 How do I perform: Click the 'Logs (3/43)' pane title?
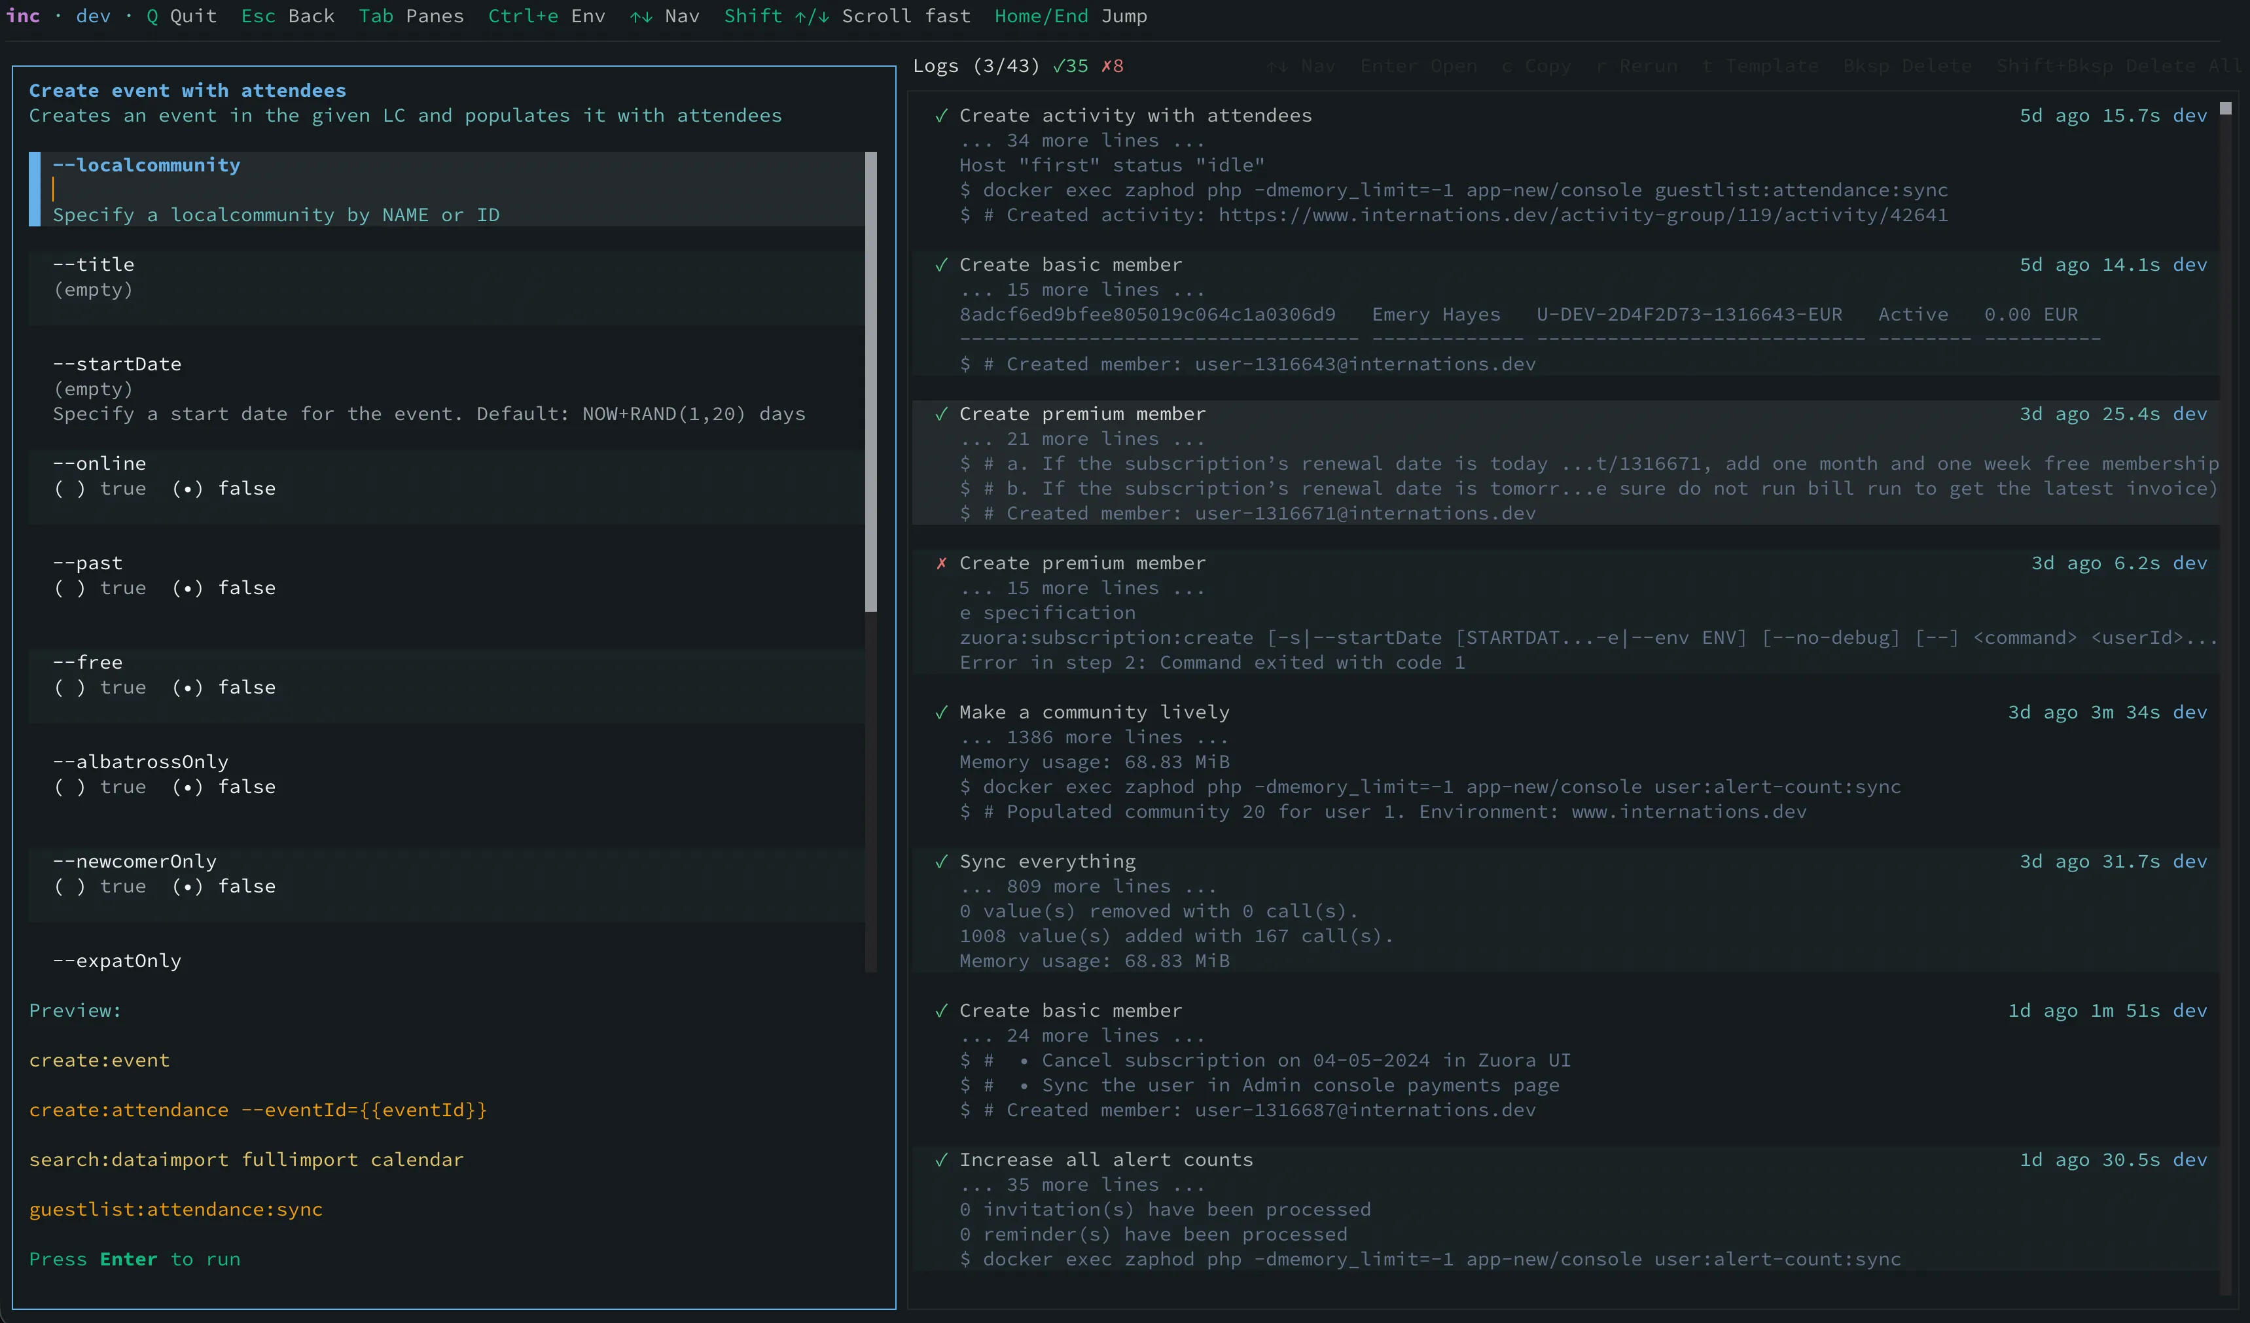(976, 66)
